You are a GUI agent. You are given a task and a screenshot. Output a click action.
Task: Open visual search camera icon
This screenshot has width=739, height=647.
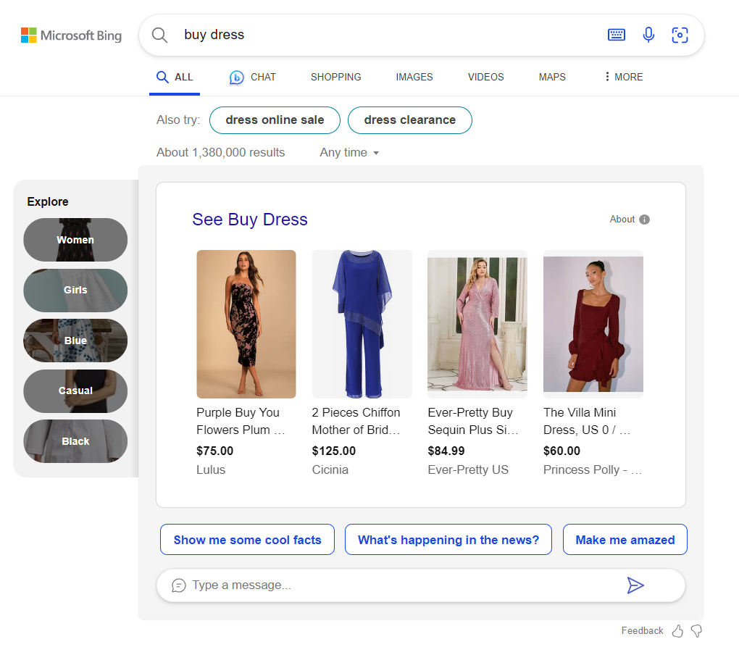point(680,35)
